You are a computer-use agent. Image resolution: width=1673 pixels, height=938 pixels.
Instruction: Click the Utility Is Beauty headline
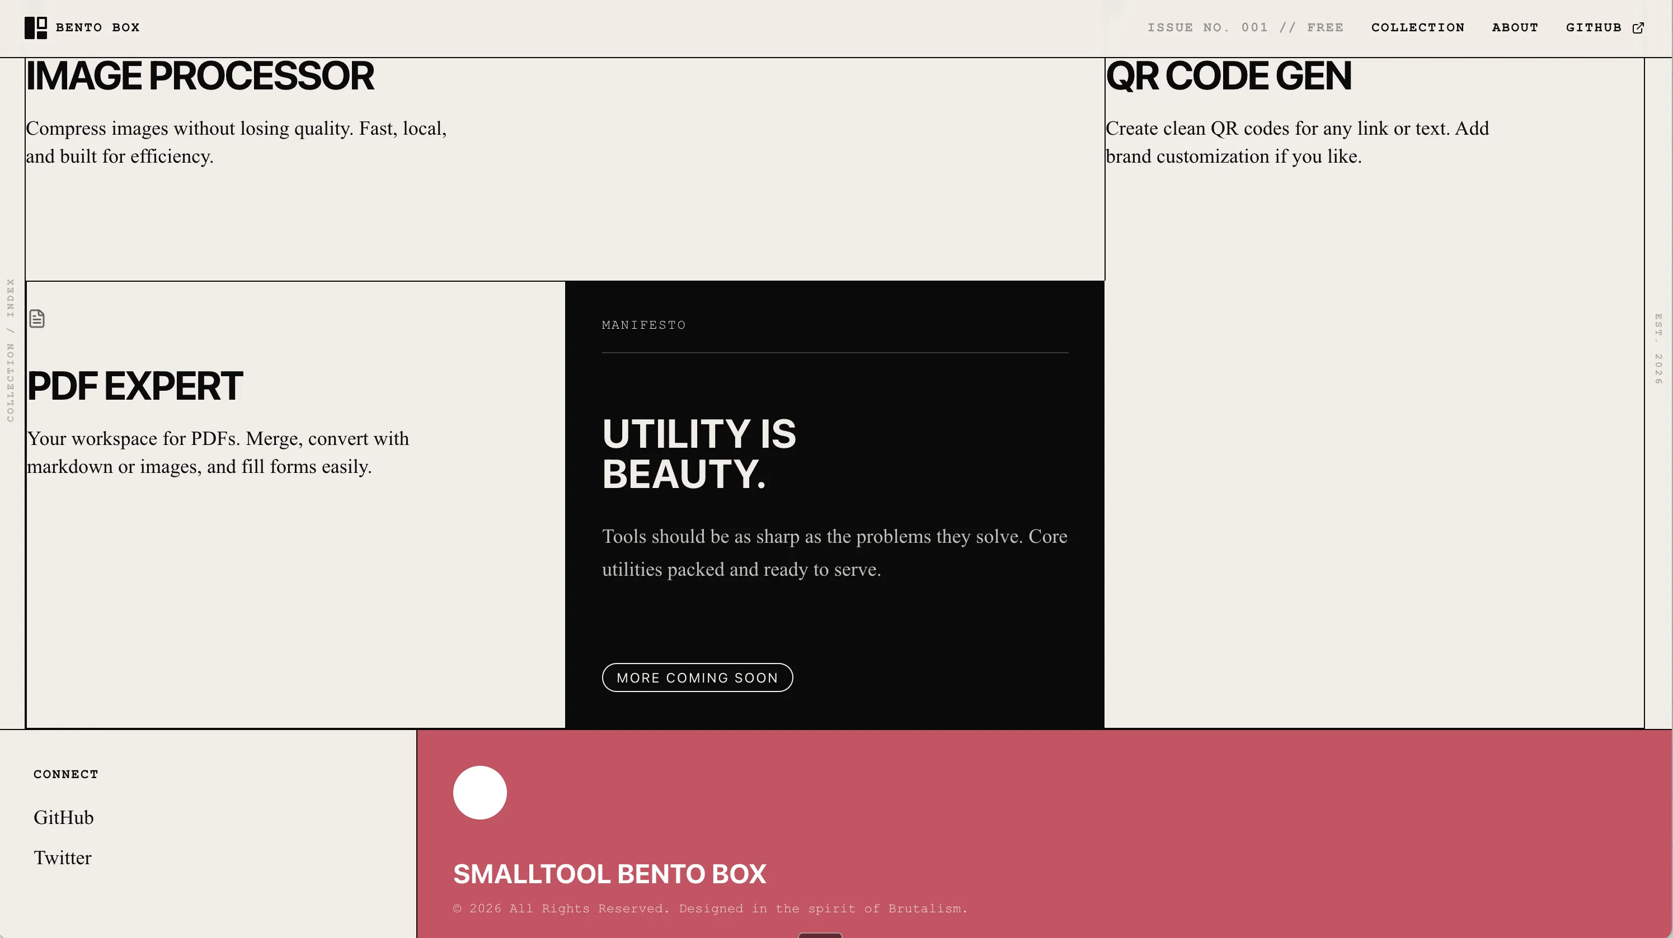pyautogui.click(x=698, y=453)
